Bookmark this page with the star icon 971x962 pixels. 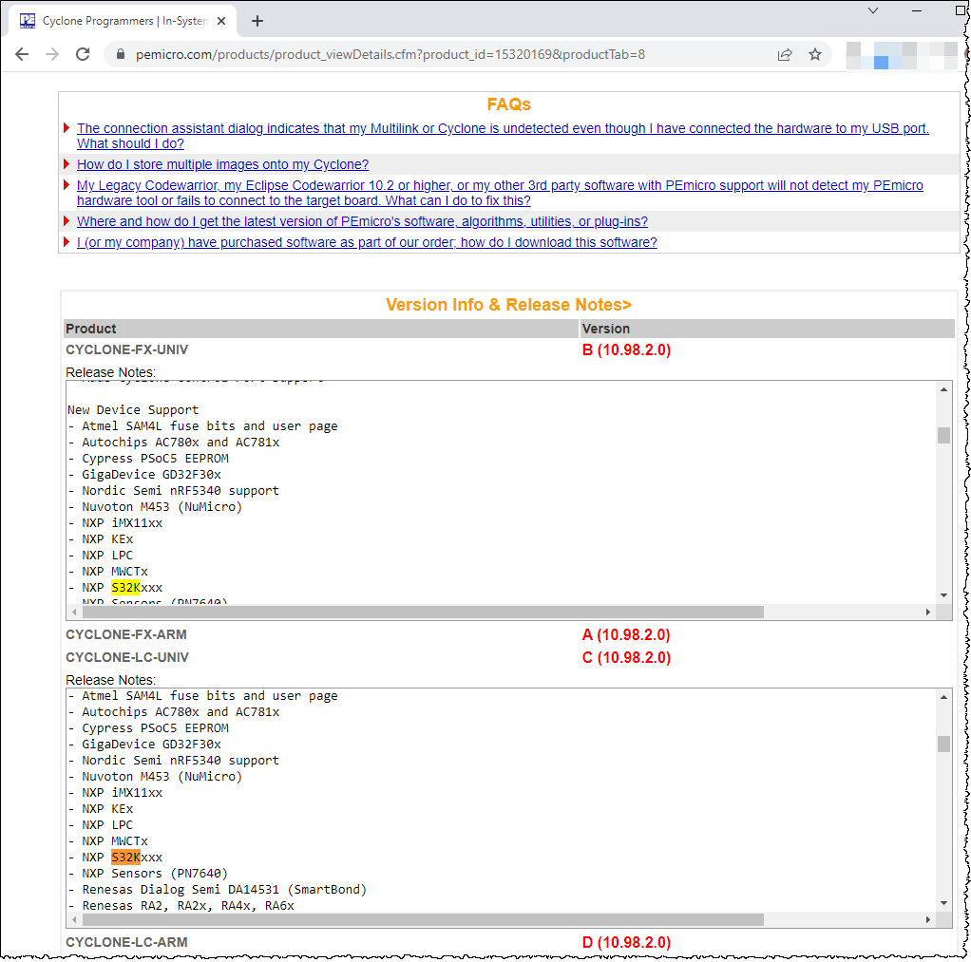click(815, 55)
